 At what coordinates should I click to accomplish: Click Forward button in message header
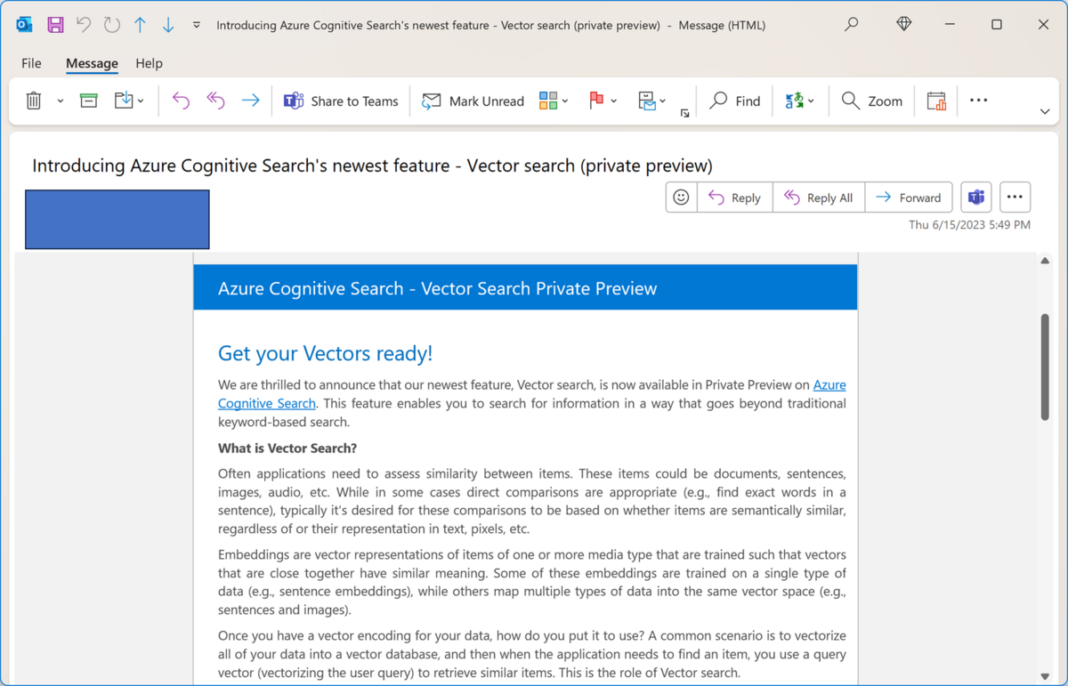[909, 198]
